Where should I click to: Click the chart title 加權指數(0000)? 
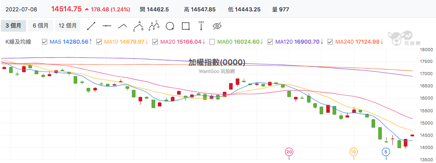coord(217,63)
